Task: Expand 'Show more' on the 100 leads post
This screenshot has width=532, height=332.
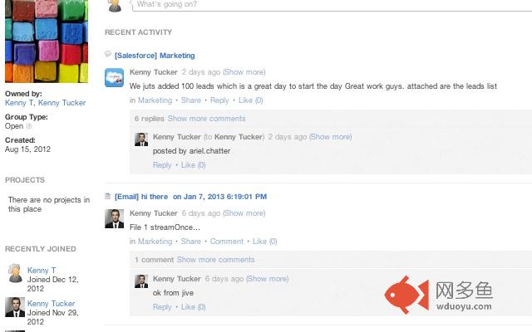Action: point(244,72)
